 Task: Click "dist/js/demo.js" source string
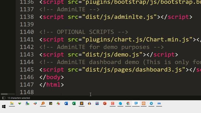112,55
